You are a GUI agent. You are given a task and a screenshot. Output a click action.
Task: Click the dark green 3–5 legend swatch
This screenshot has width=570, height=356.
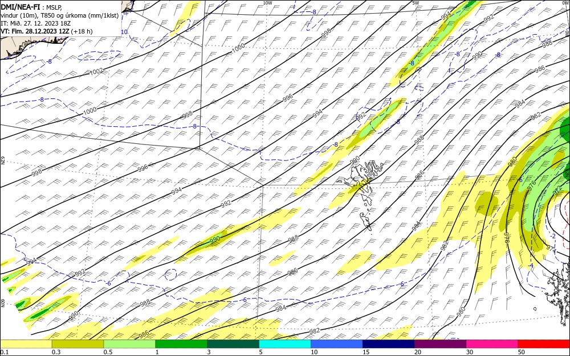[233, 344]
